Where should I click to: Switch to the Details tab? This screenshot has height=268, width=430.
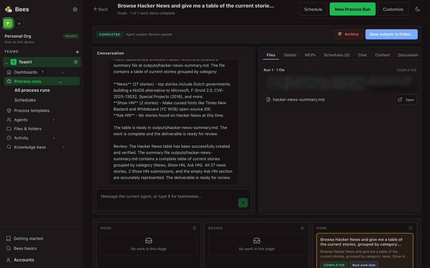[290, 55]
